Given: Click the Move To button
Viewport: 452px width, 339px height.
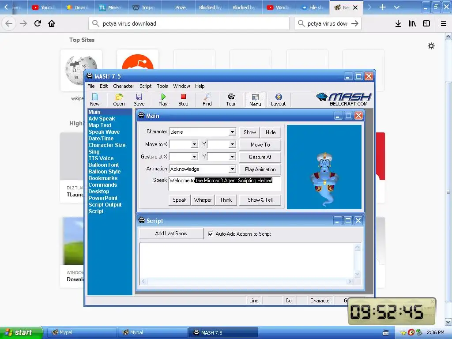Looking at the screenshot, I should tap(260, 145).
